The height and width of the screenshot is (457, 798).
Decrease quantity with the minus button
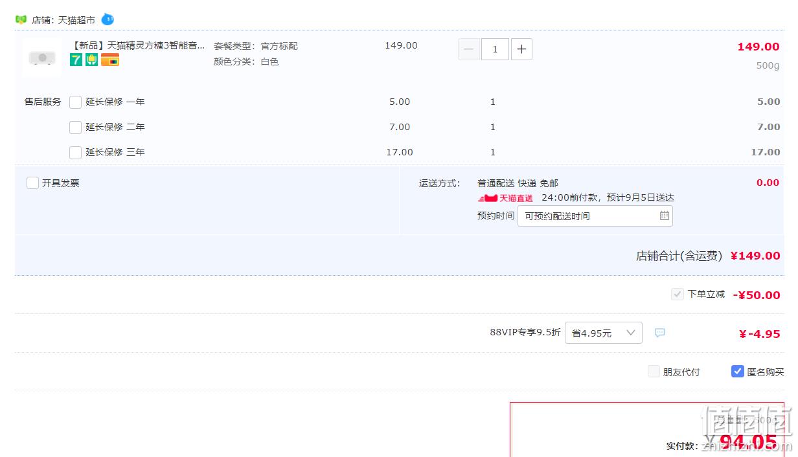(x=469, y=49)
